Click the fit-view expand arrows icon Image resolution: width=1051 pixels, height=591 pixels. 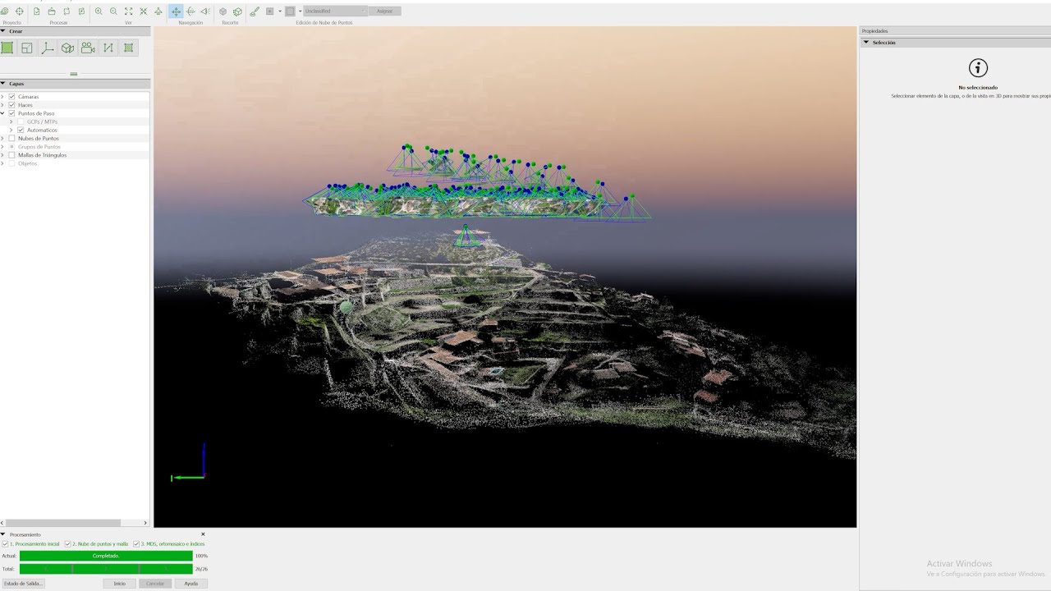pyautogui.click(x=128, y=11)
